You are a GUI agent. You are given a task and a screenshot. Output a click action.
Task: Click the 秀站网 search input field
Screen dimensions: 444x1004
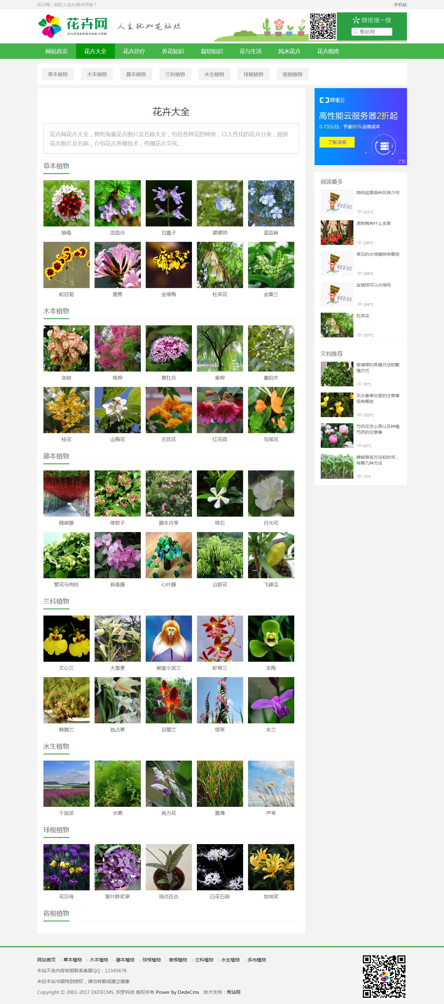pos(372,31)
